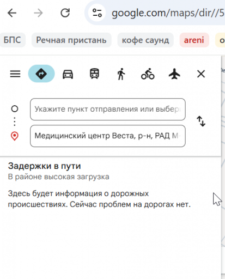The width and height of the screenshot is (225, 279).
Task: Choose driving by car mode
Action: tap(68, 74)
